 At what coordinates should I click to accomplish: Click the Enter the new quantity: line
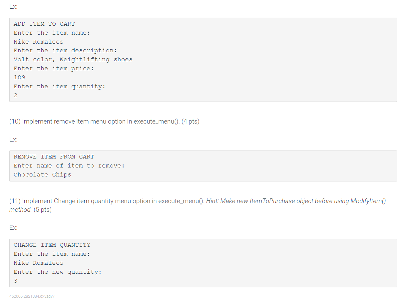click(58, 272)
